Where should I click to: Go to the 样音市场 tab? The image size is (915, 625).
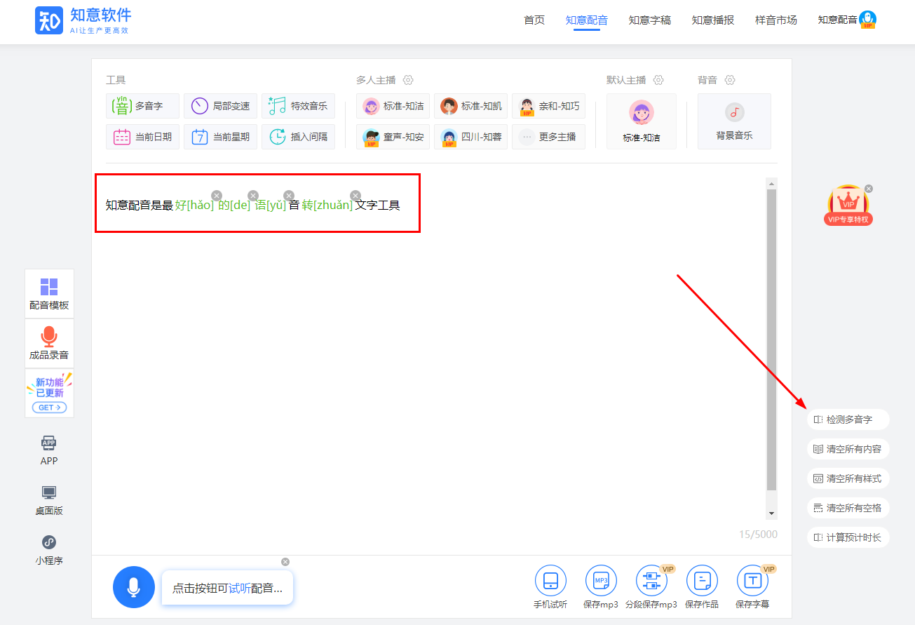point(775,20)
